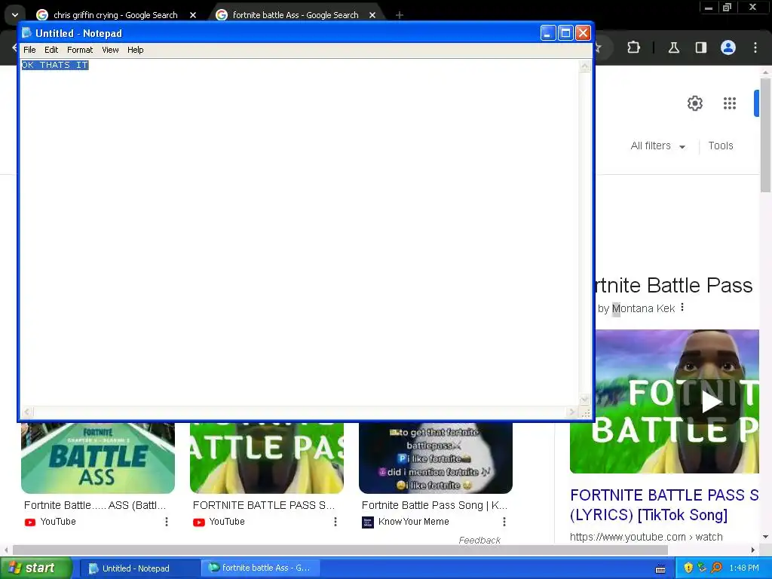Viewport: 772px width, 579px height.
Task: Open more options beside Montana Kek
Action: 682,308
